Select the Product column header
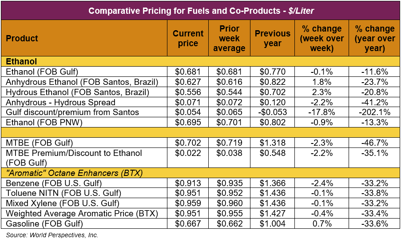This screenshot has width=401, height=239. (x=22, y=38)
